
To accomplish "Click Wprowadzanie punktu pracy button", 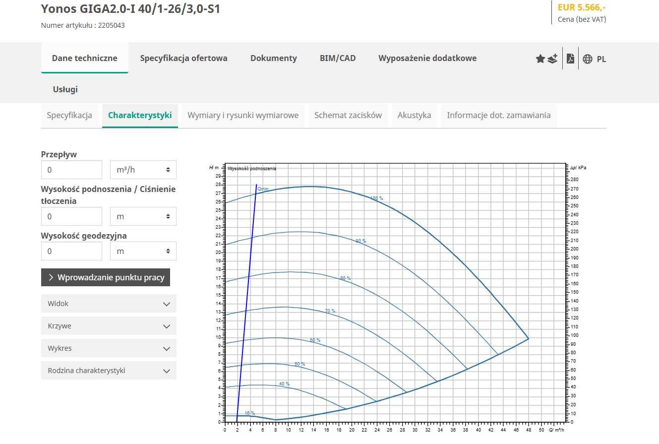I will point(106,277).
